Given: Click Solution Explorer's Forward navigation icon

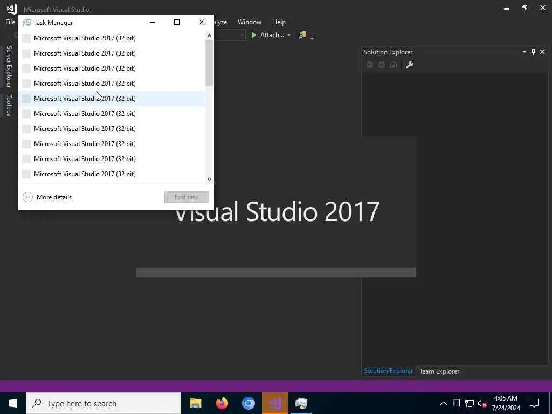Looking at the screenshot, I should (x=382, y=65).
